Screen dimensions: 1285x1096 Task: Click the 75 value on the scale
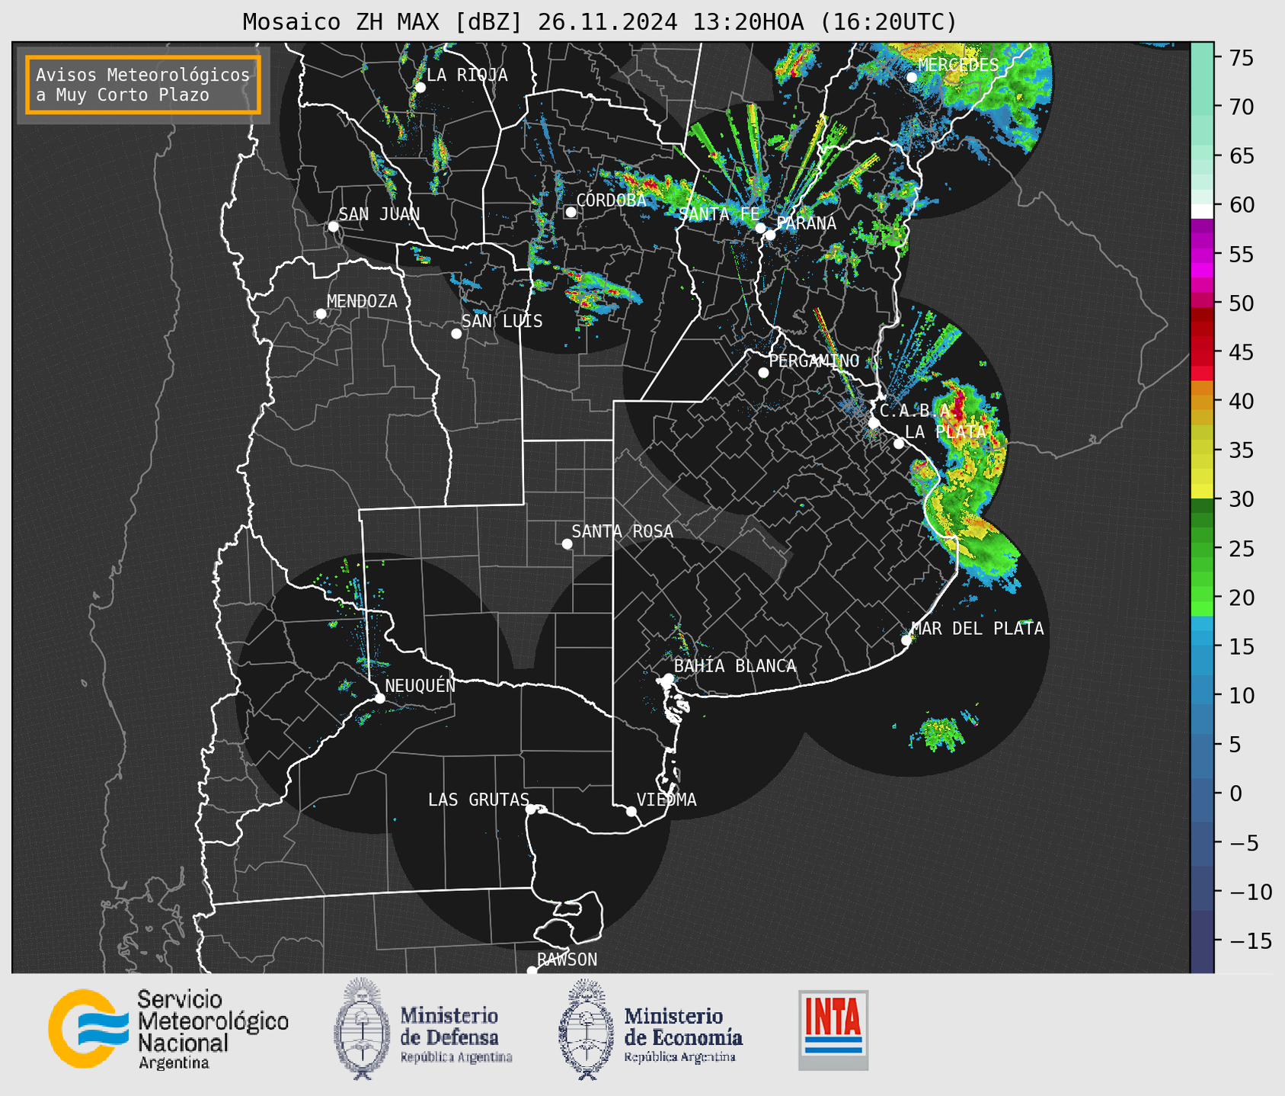pyautogui.click(x=1243, y=58)
